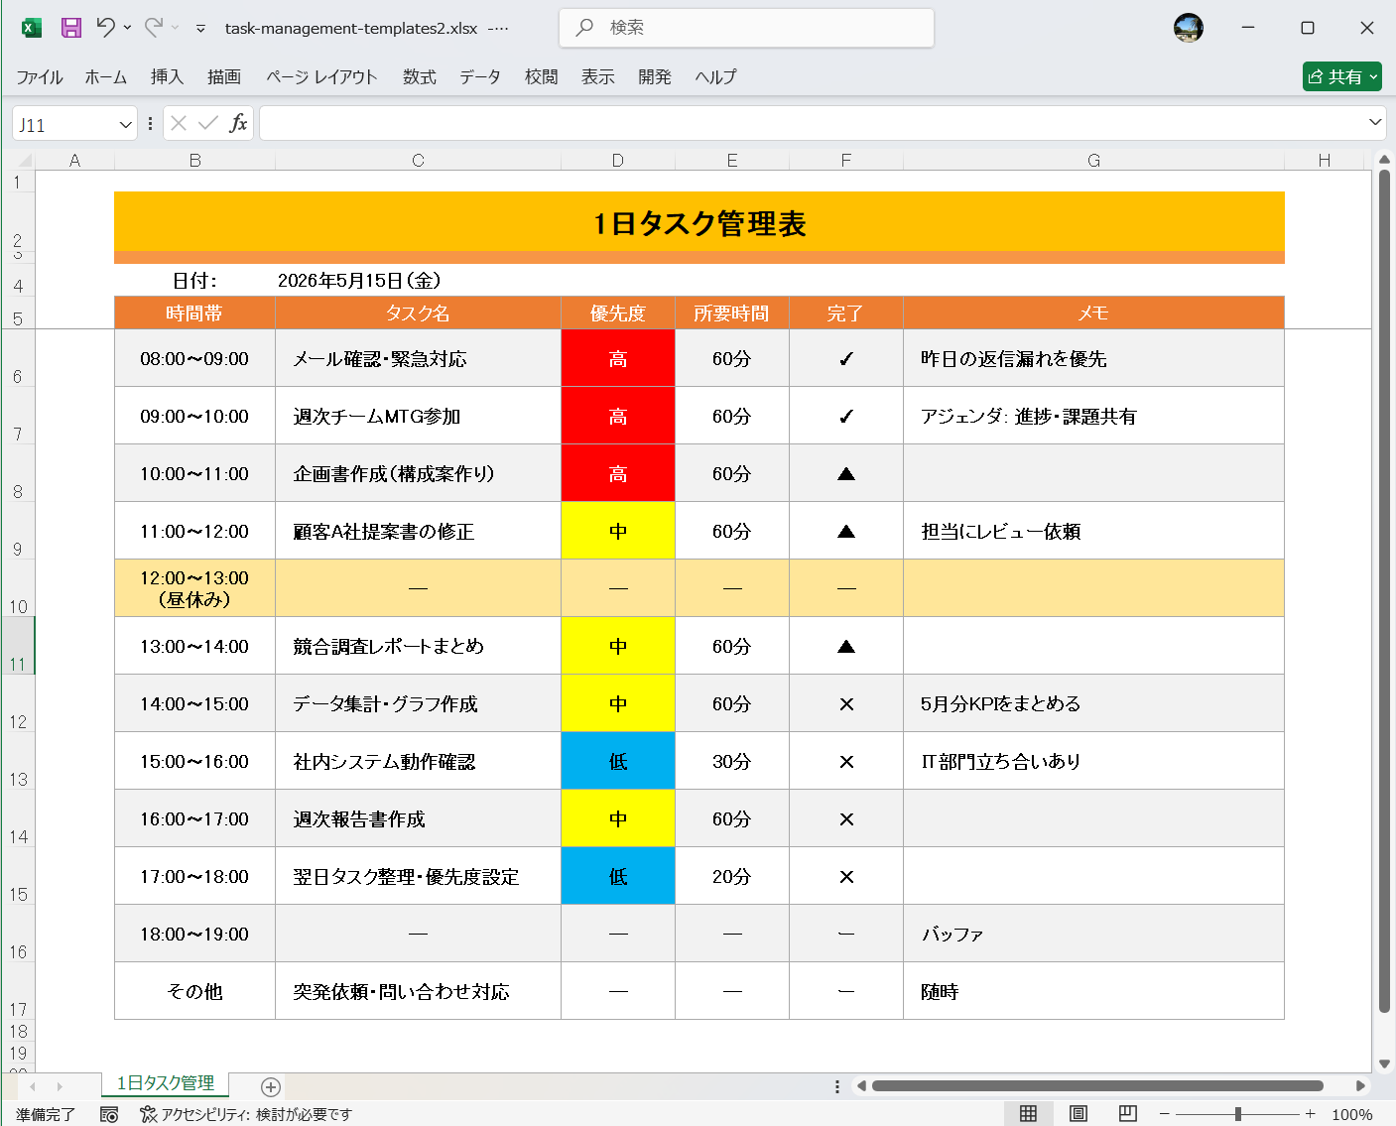This screenshot has width=1396, height=1126.
Task: Click the vertical scrollbar down arrow
Action: coord(1384,1063)
